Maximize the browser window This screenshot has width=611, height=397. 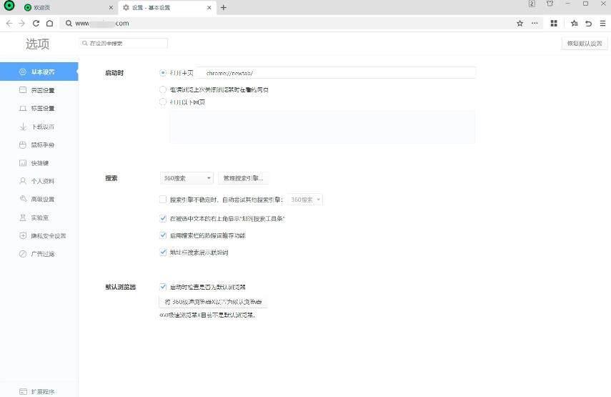pos(585,4)
